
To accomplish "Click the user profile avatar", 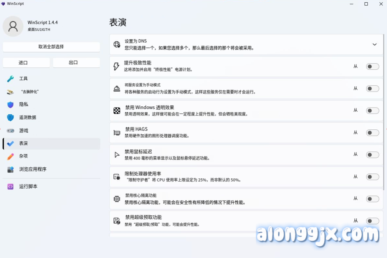I will click(x=13, y=26).
